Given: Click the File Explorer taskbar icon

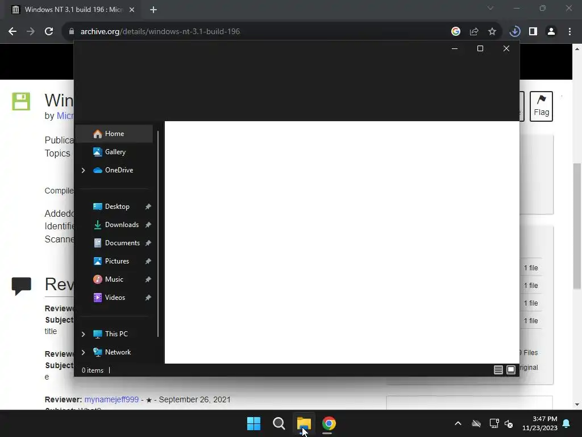Looking at the screenshot, I should [x=304, y=423].
